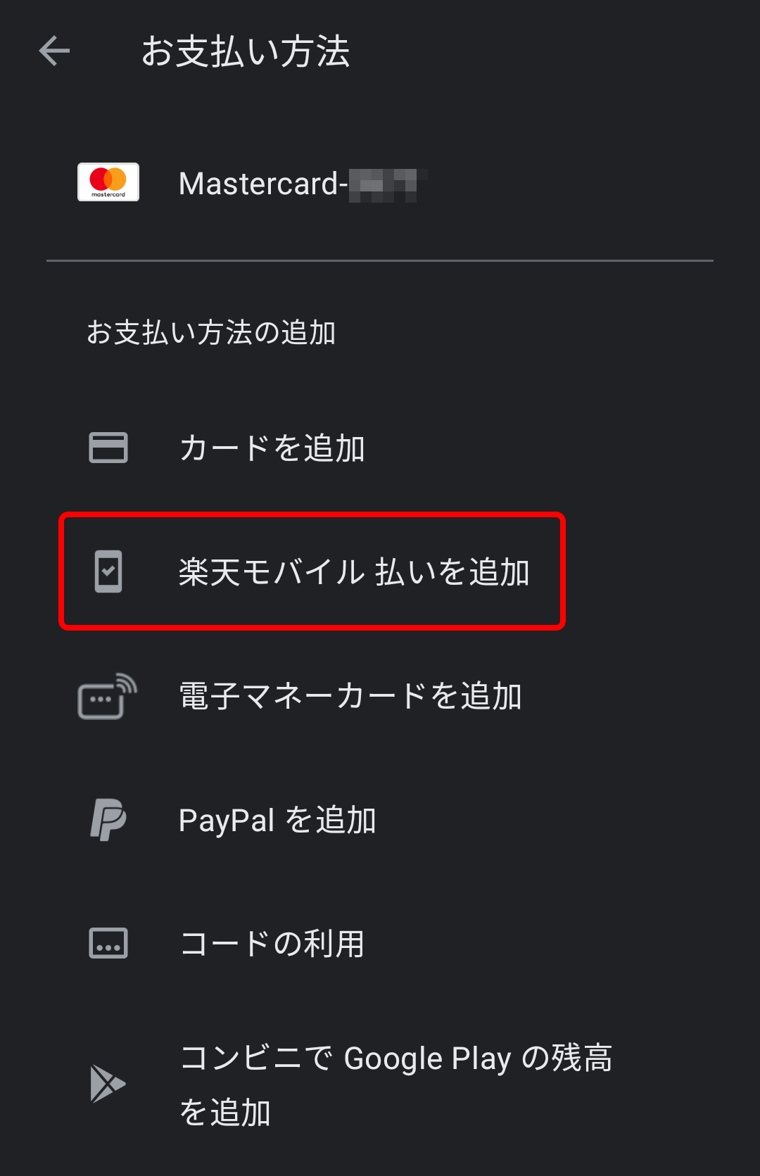This screenshot has width=760, height=1176.
Task: Click the phone checkmark icon for 楽天モバイル
Action: [x=108, y=571]
